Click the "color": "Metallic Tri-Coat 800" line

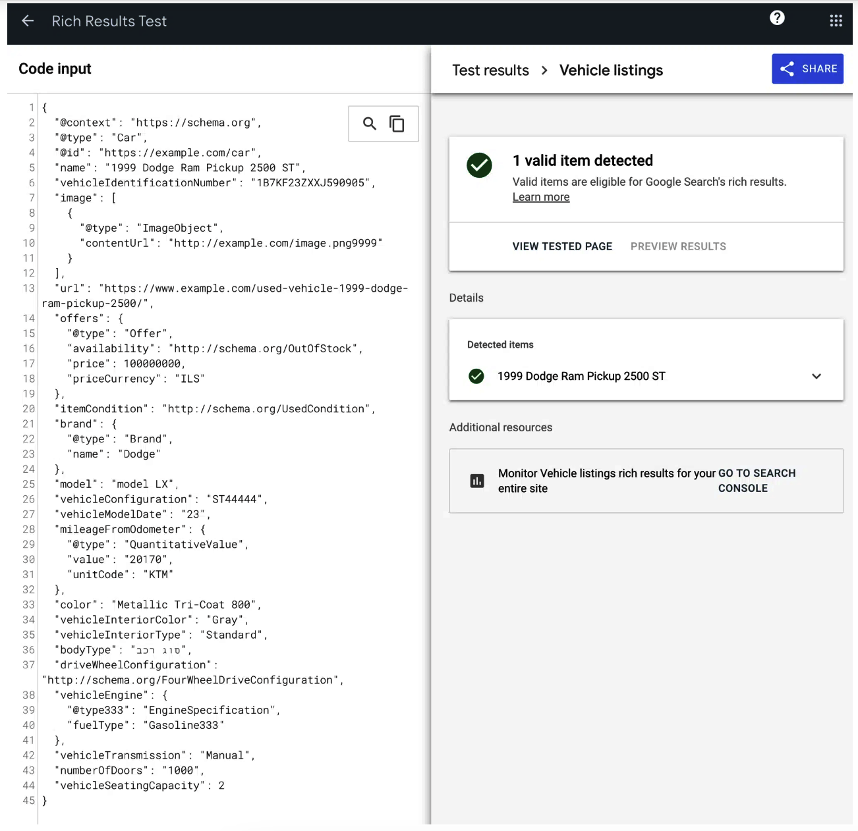158,604
